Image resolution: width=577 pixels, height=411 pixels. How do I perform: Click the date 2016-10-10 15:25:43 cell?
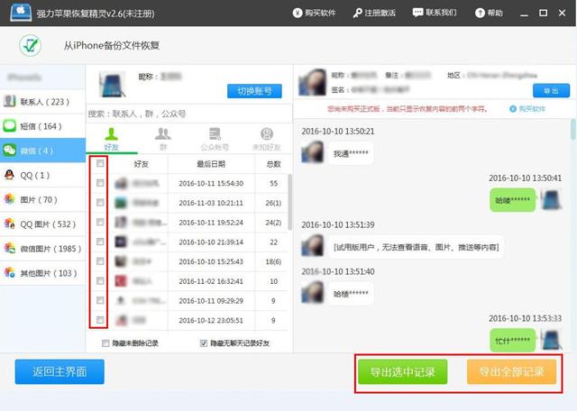pos(211,261)
